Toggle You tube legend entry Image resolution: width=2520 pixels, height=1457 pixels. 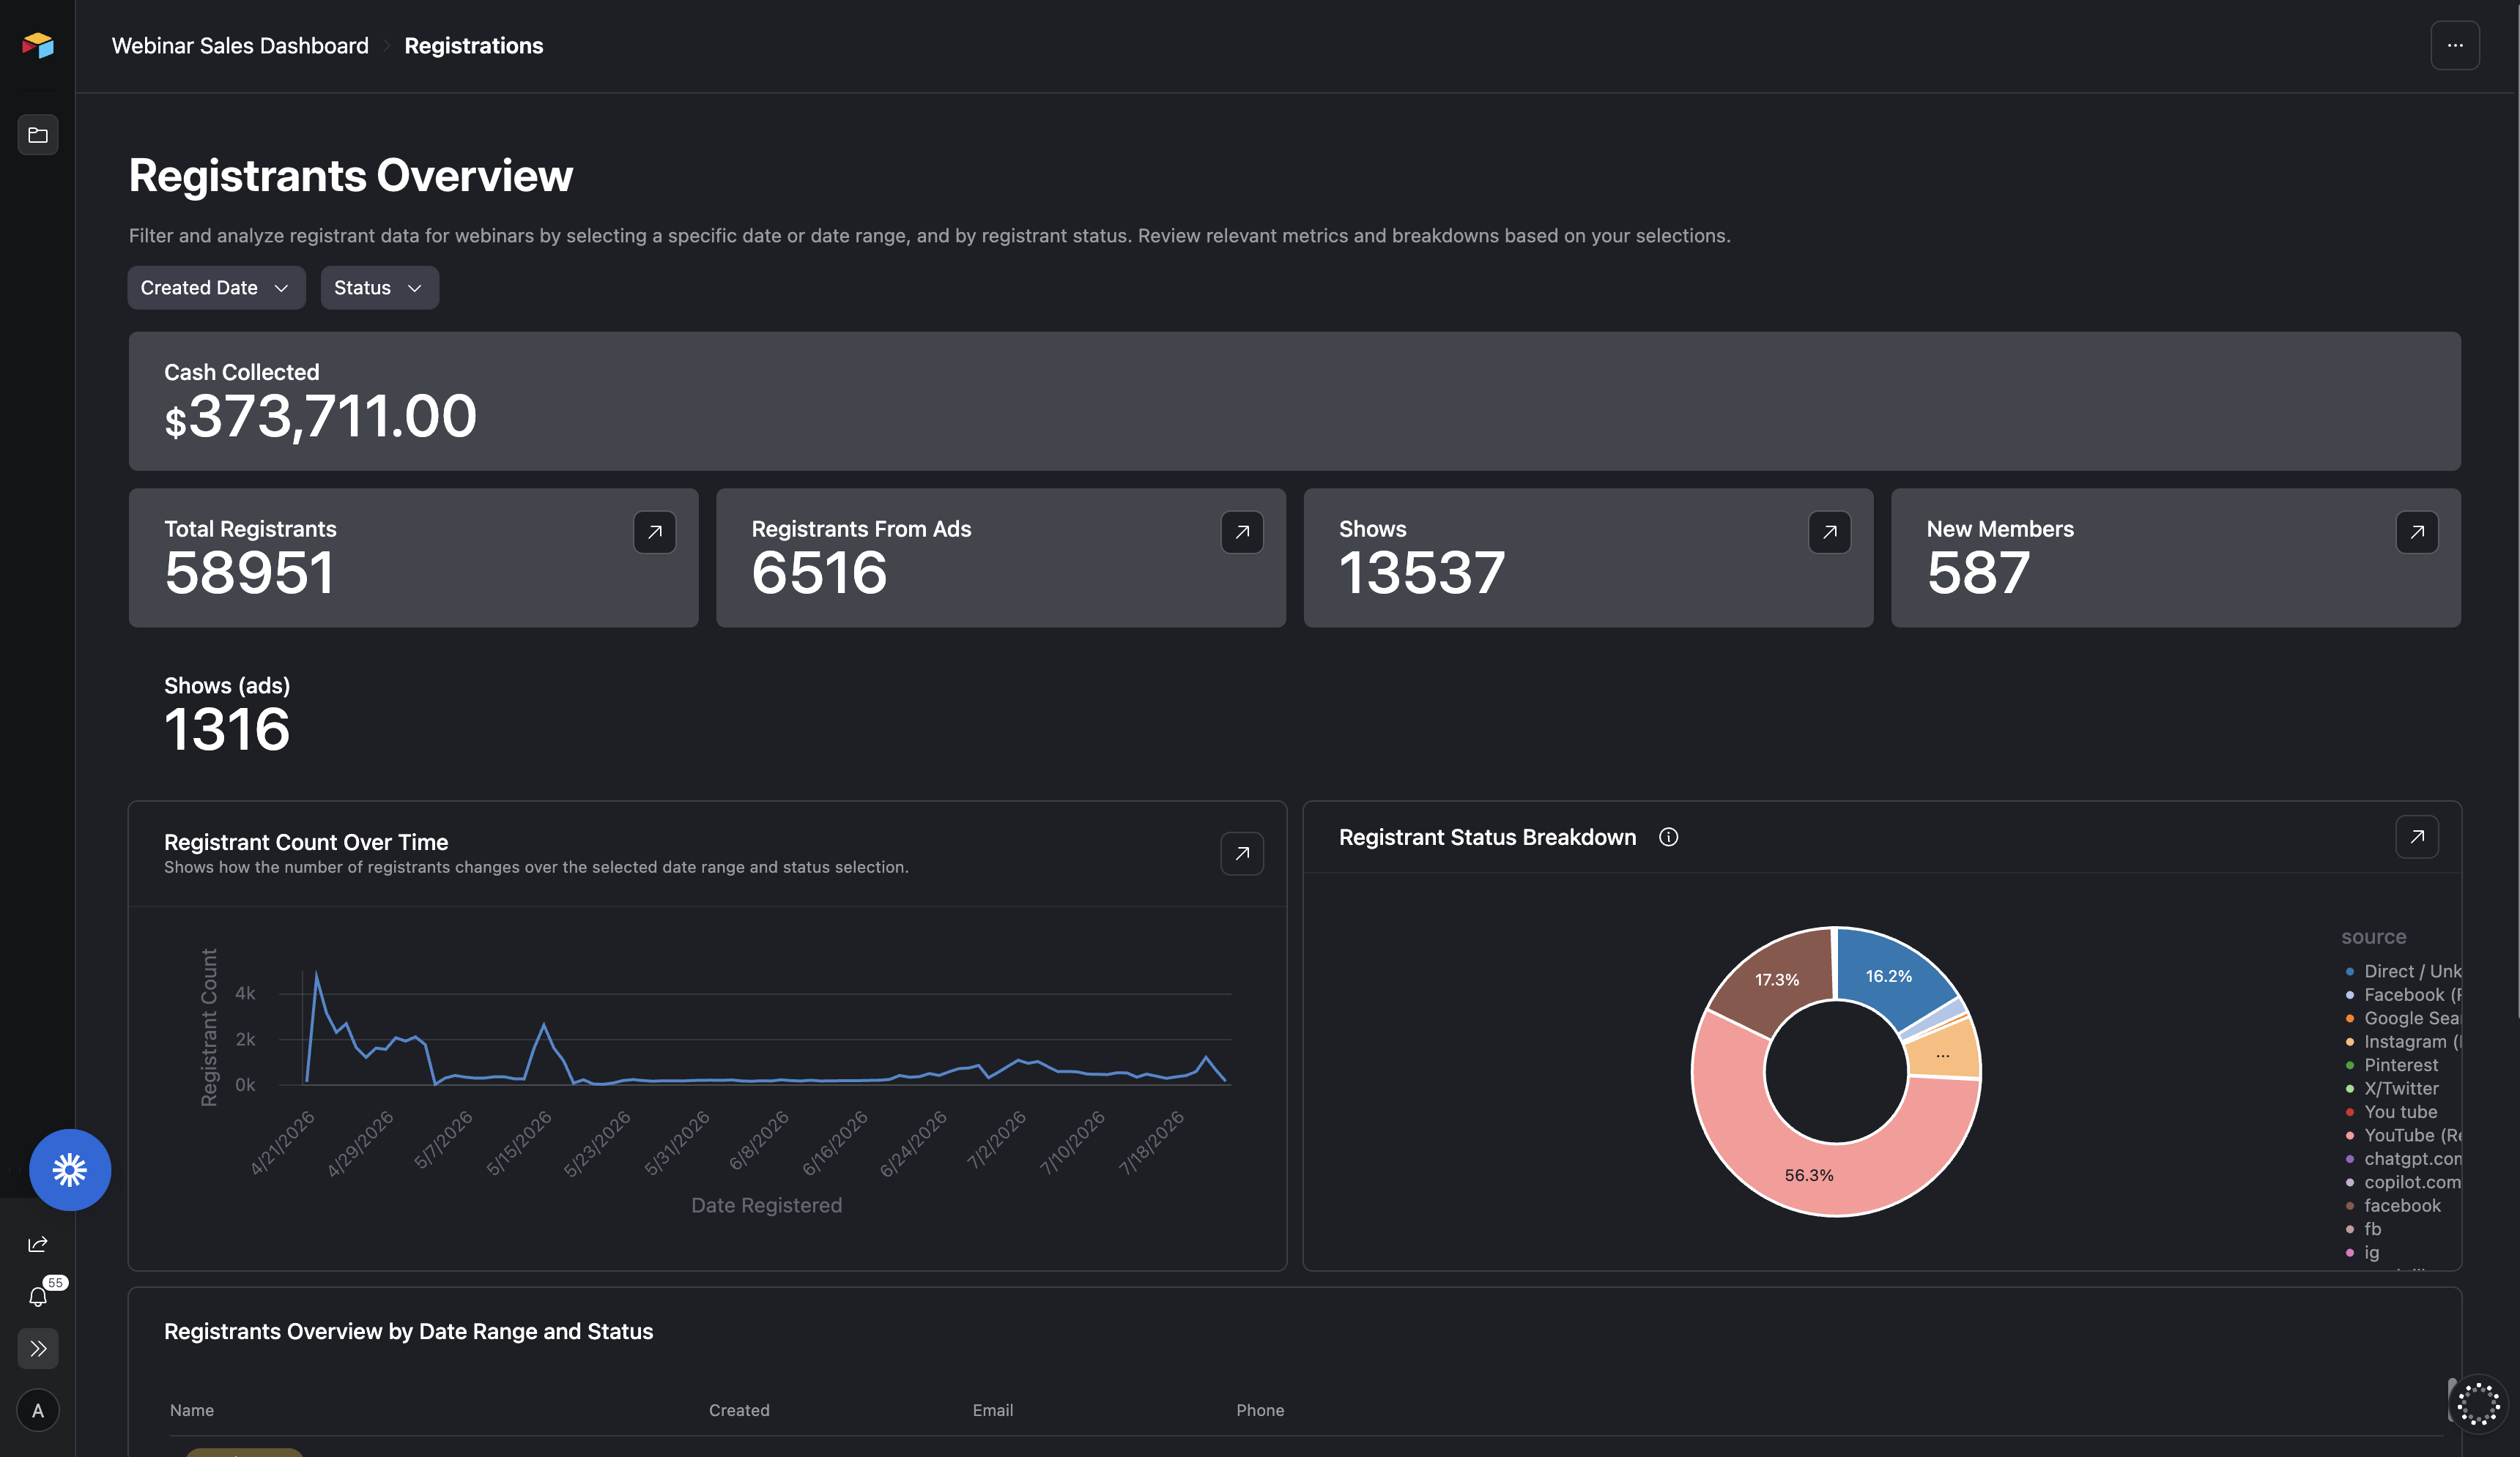click(2391, 1112)
